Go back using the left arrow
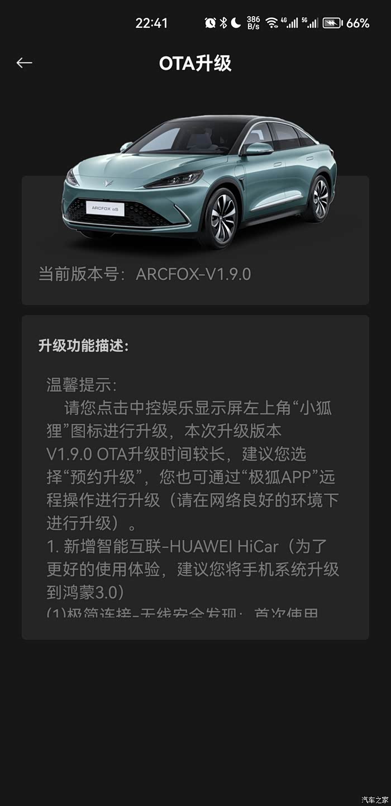Viewport: 391px width, 806px height. (x=24, y=63)
